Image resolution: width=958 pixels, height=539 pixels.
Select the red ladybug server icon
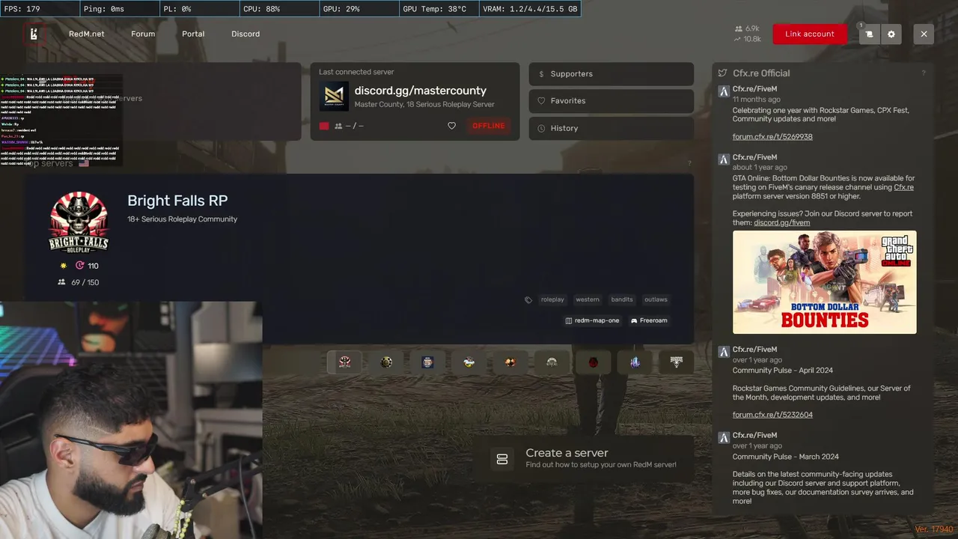[594, 362]
